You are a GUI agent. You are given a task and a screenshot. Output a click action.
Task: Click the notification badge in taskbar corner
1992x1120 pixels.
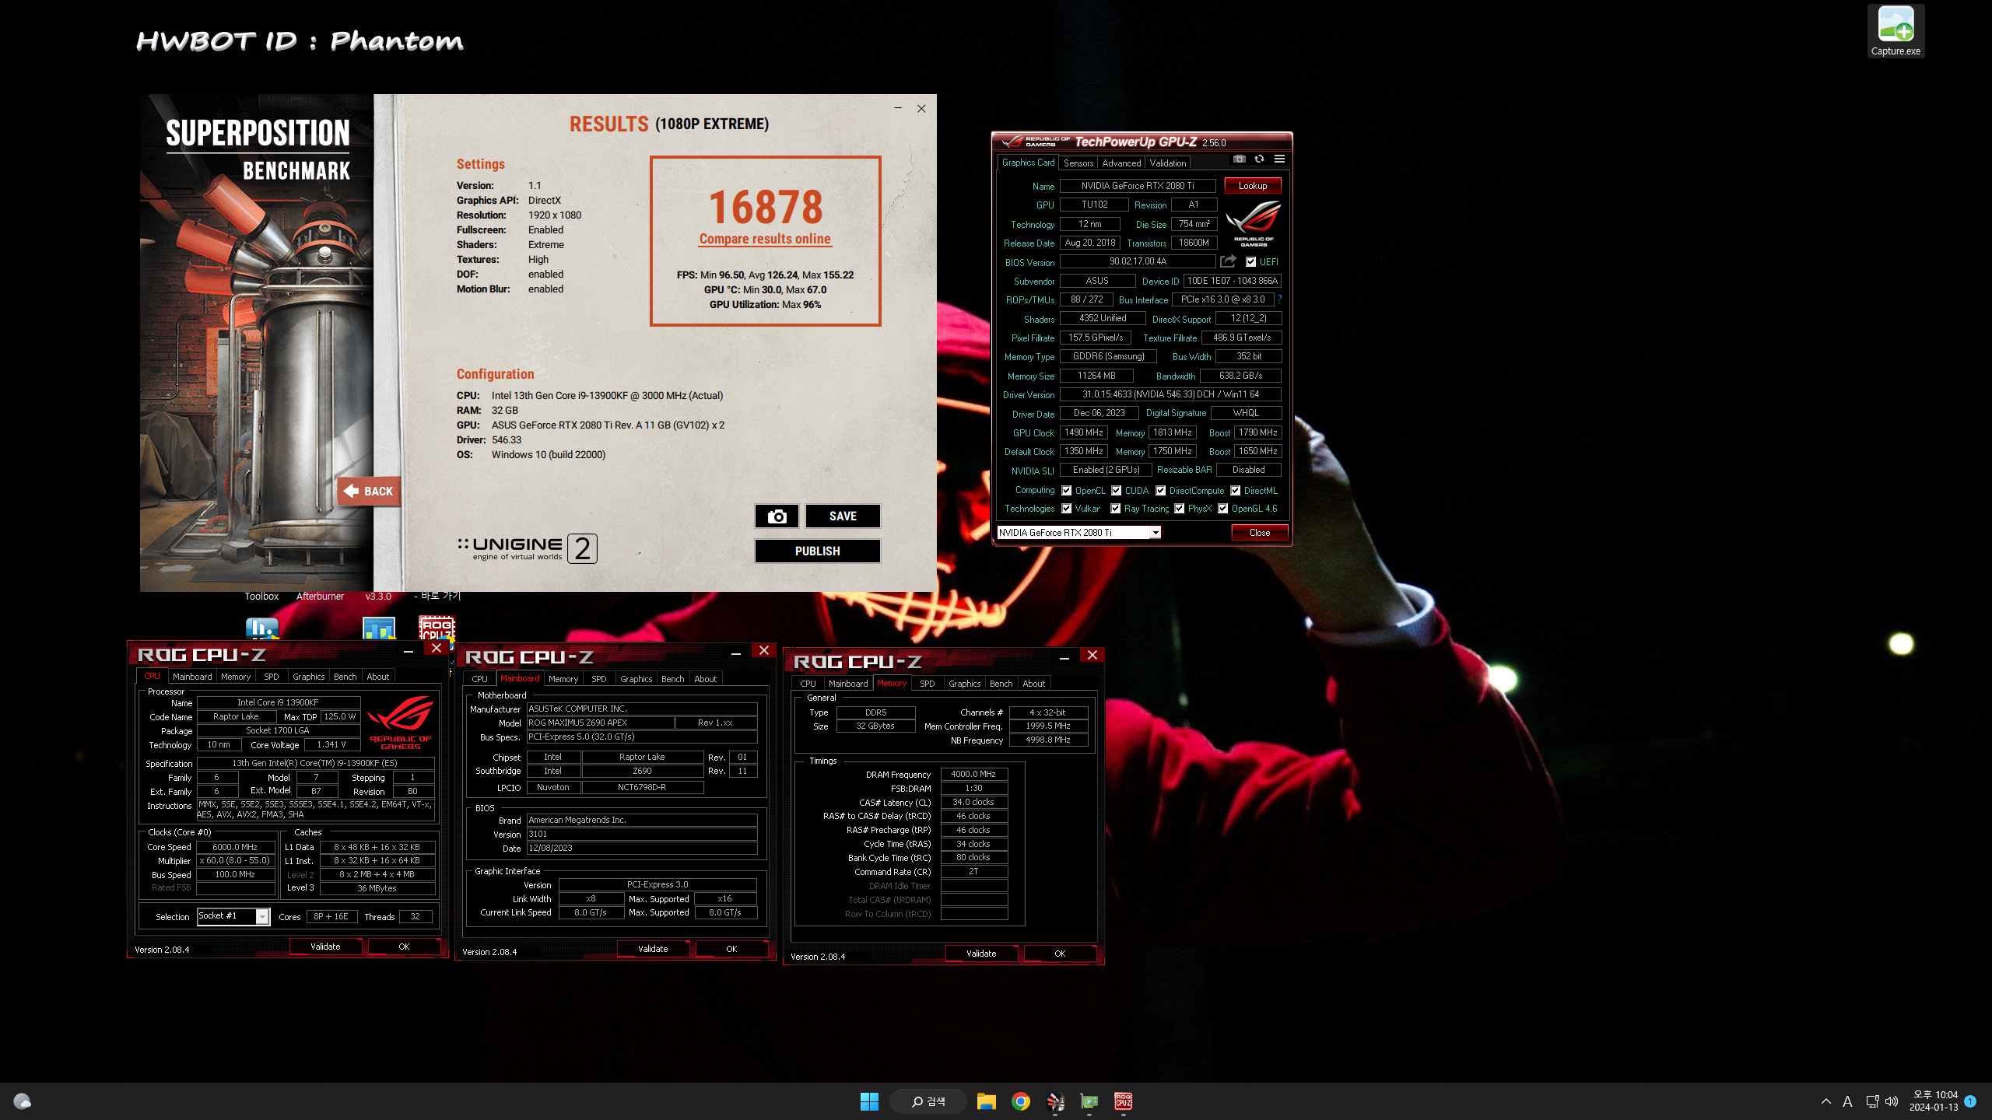(1970, 1101)
